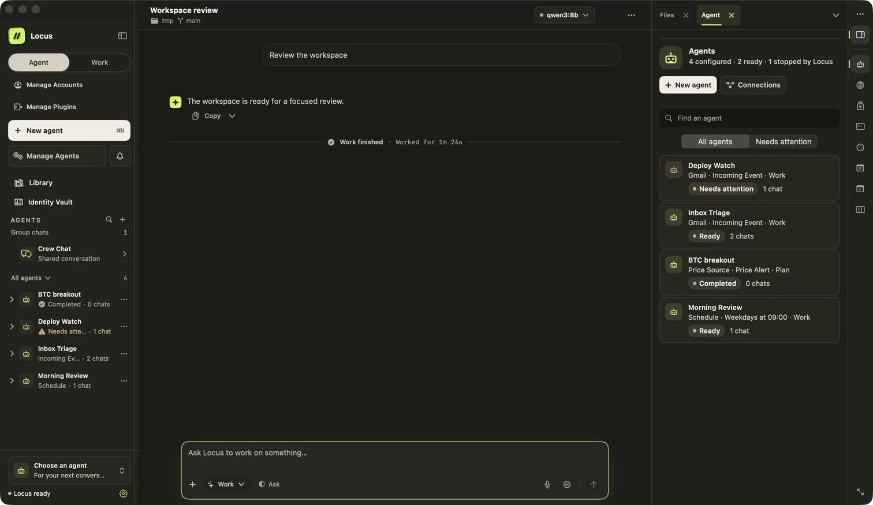Viewport: 873px width, 505px height.
Task: Show All agents filter
Action: pyautogui.click(x=715, y=141)
